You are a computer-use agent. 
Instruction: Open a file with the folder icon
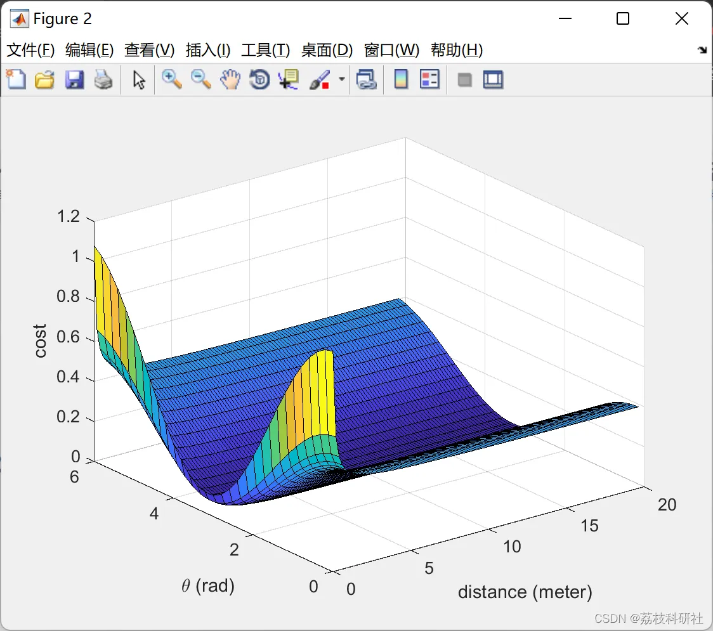pyautogui.click(x=44, y=79)
